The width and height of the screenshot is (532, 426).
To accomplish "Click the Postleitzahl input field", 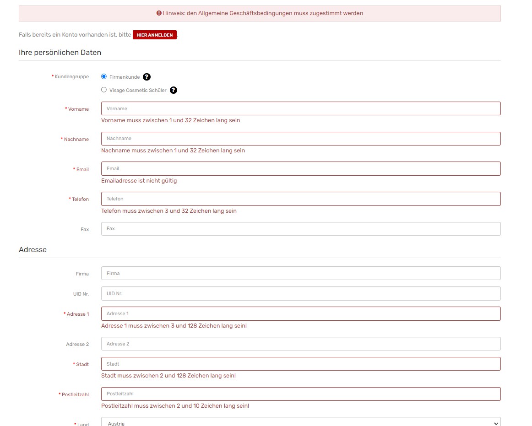I will [300, 394].
